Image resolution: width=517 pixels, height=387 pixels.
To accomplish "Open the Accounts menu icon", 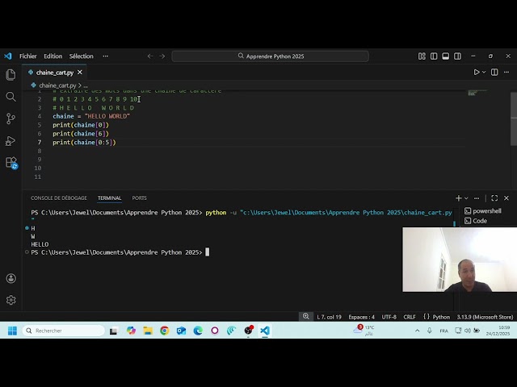I will pyautogui.click(x=11, y=278).
